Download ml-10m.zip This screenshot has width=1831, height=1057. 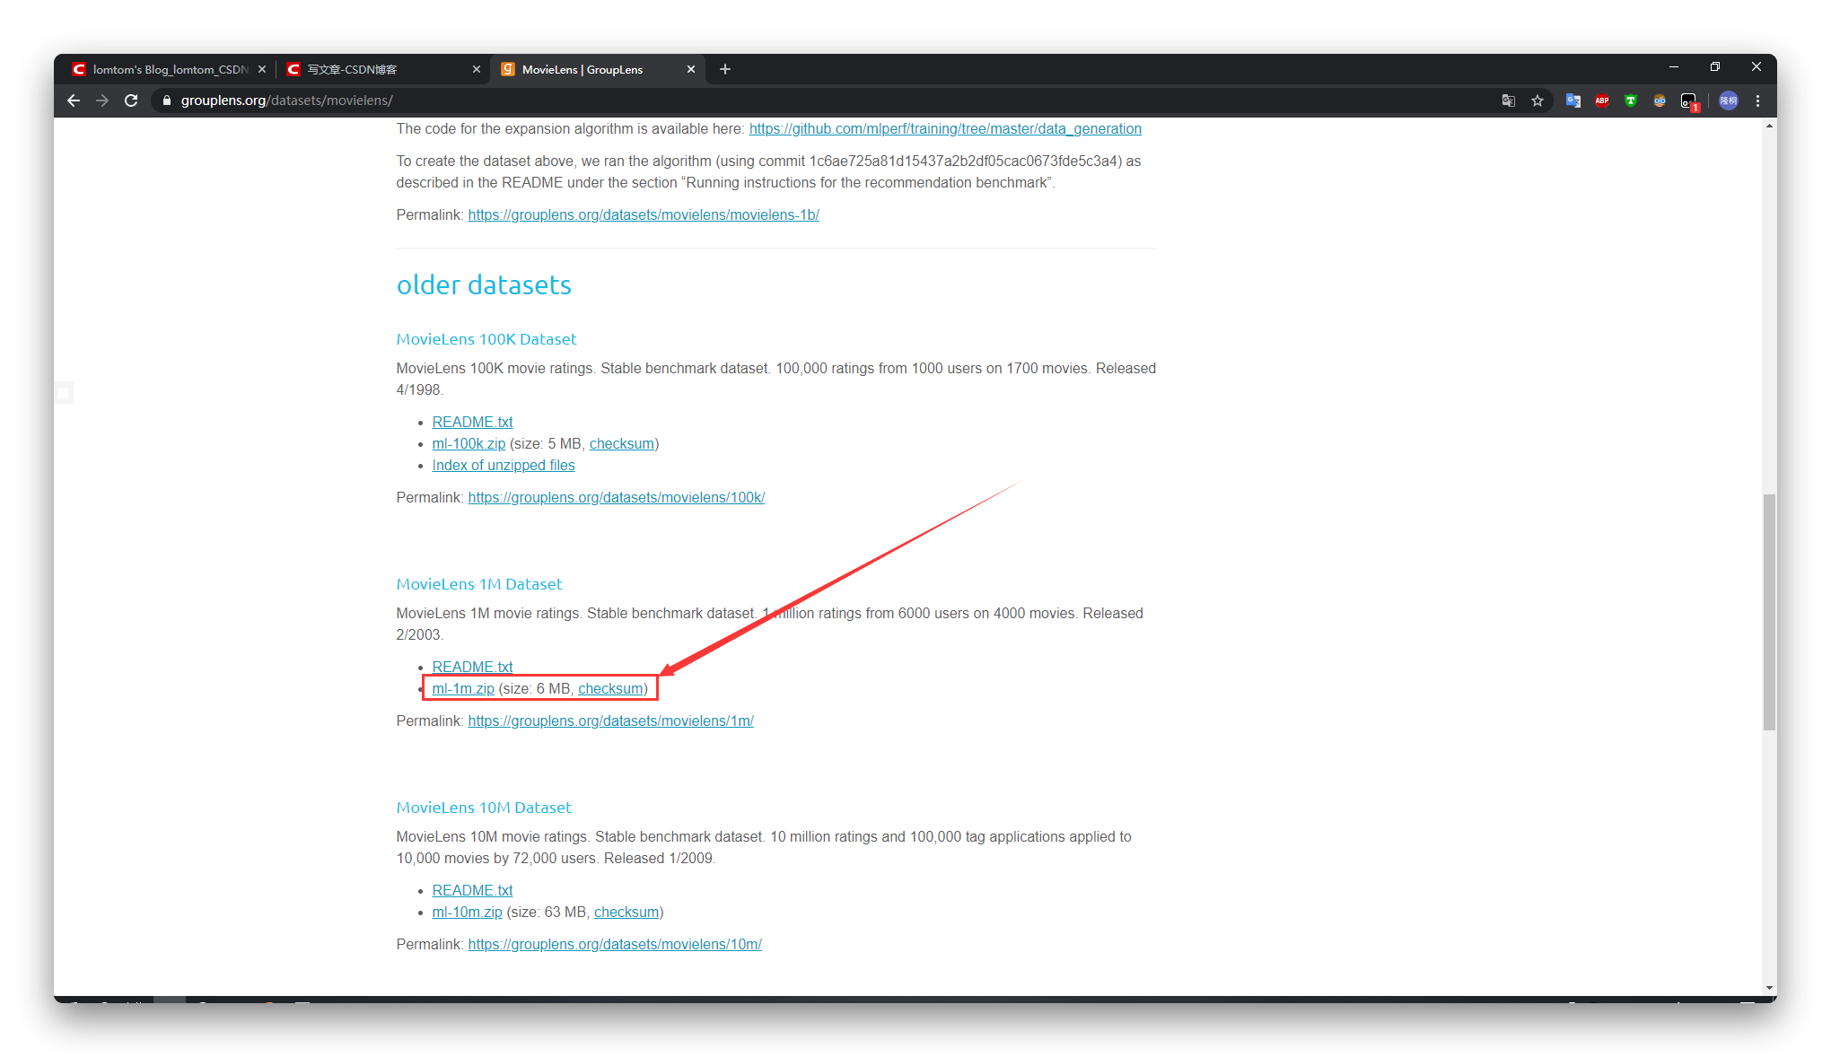(467, 913)
